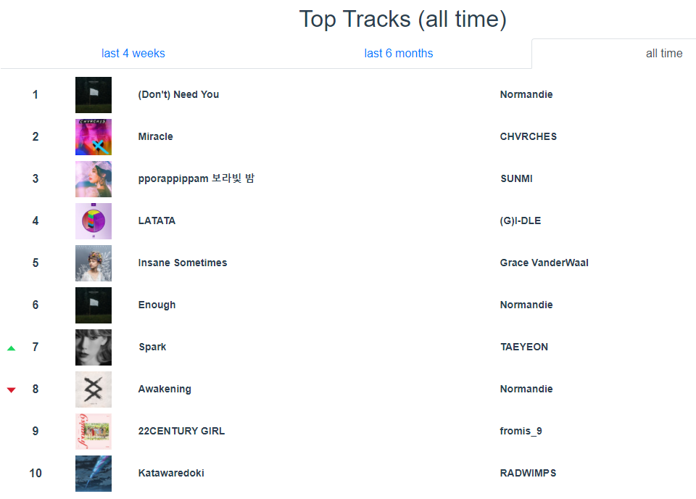
Task: Switch to the last 4 weeks tab
Action: [x=133, y=53]
